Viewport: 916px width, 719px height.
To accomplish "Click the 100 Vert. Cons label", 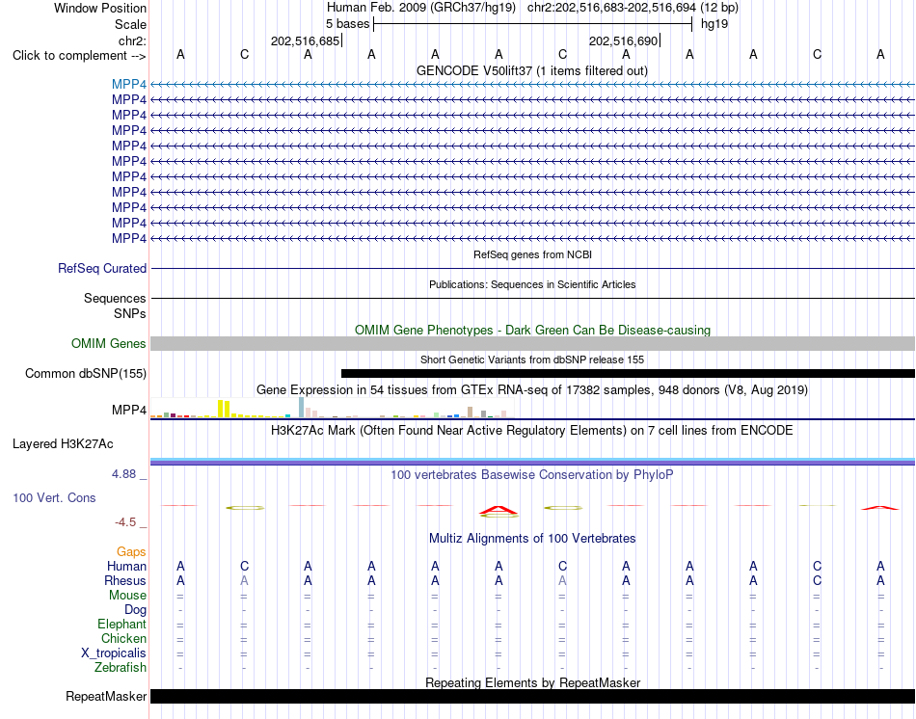I will [x=54, y=497].
